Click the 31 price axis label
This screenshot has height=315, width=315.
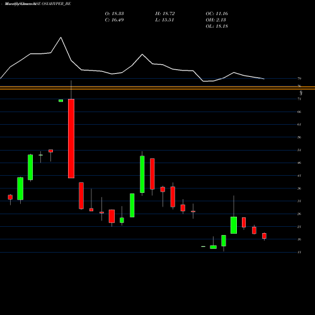pos(299,201)
